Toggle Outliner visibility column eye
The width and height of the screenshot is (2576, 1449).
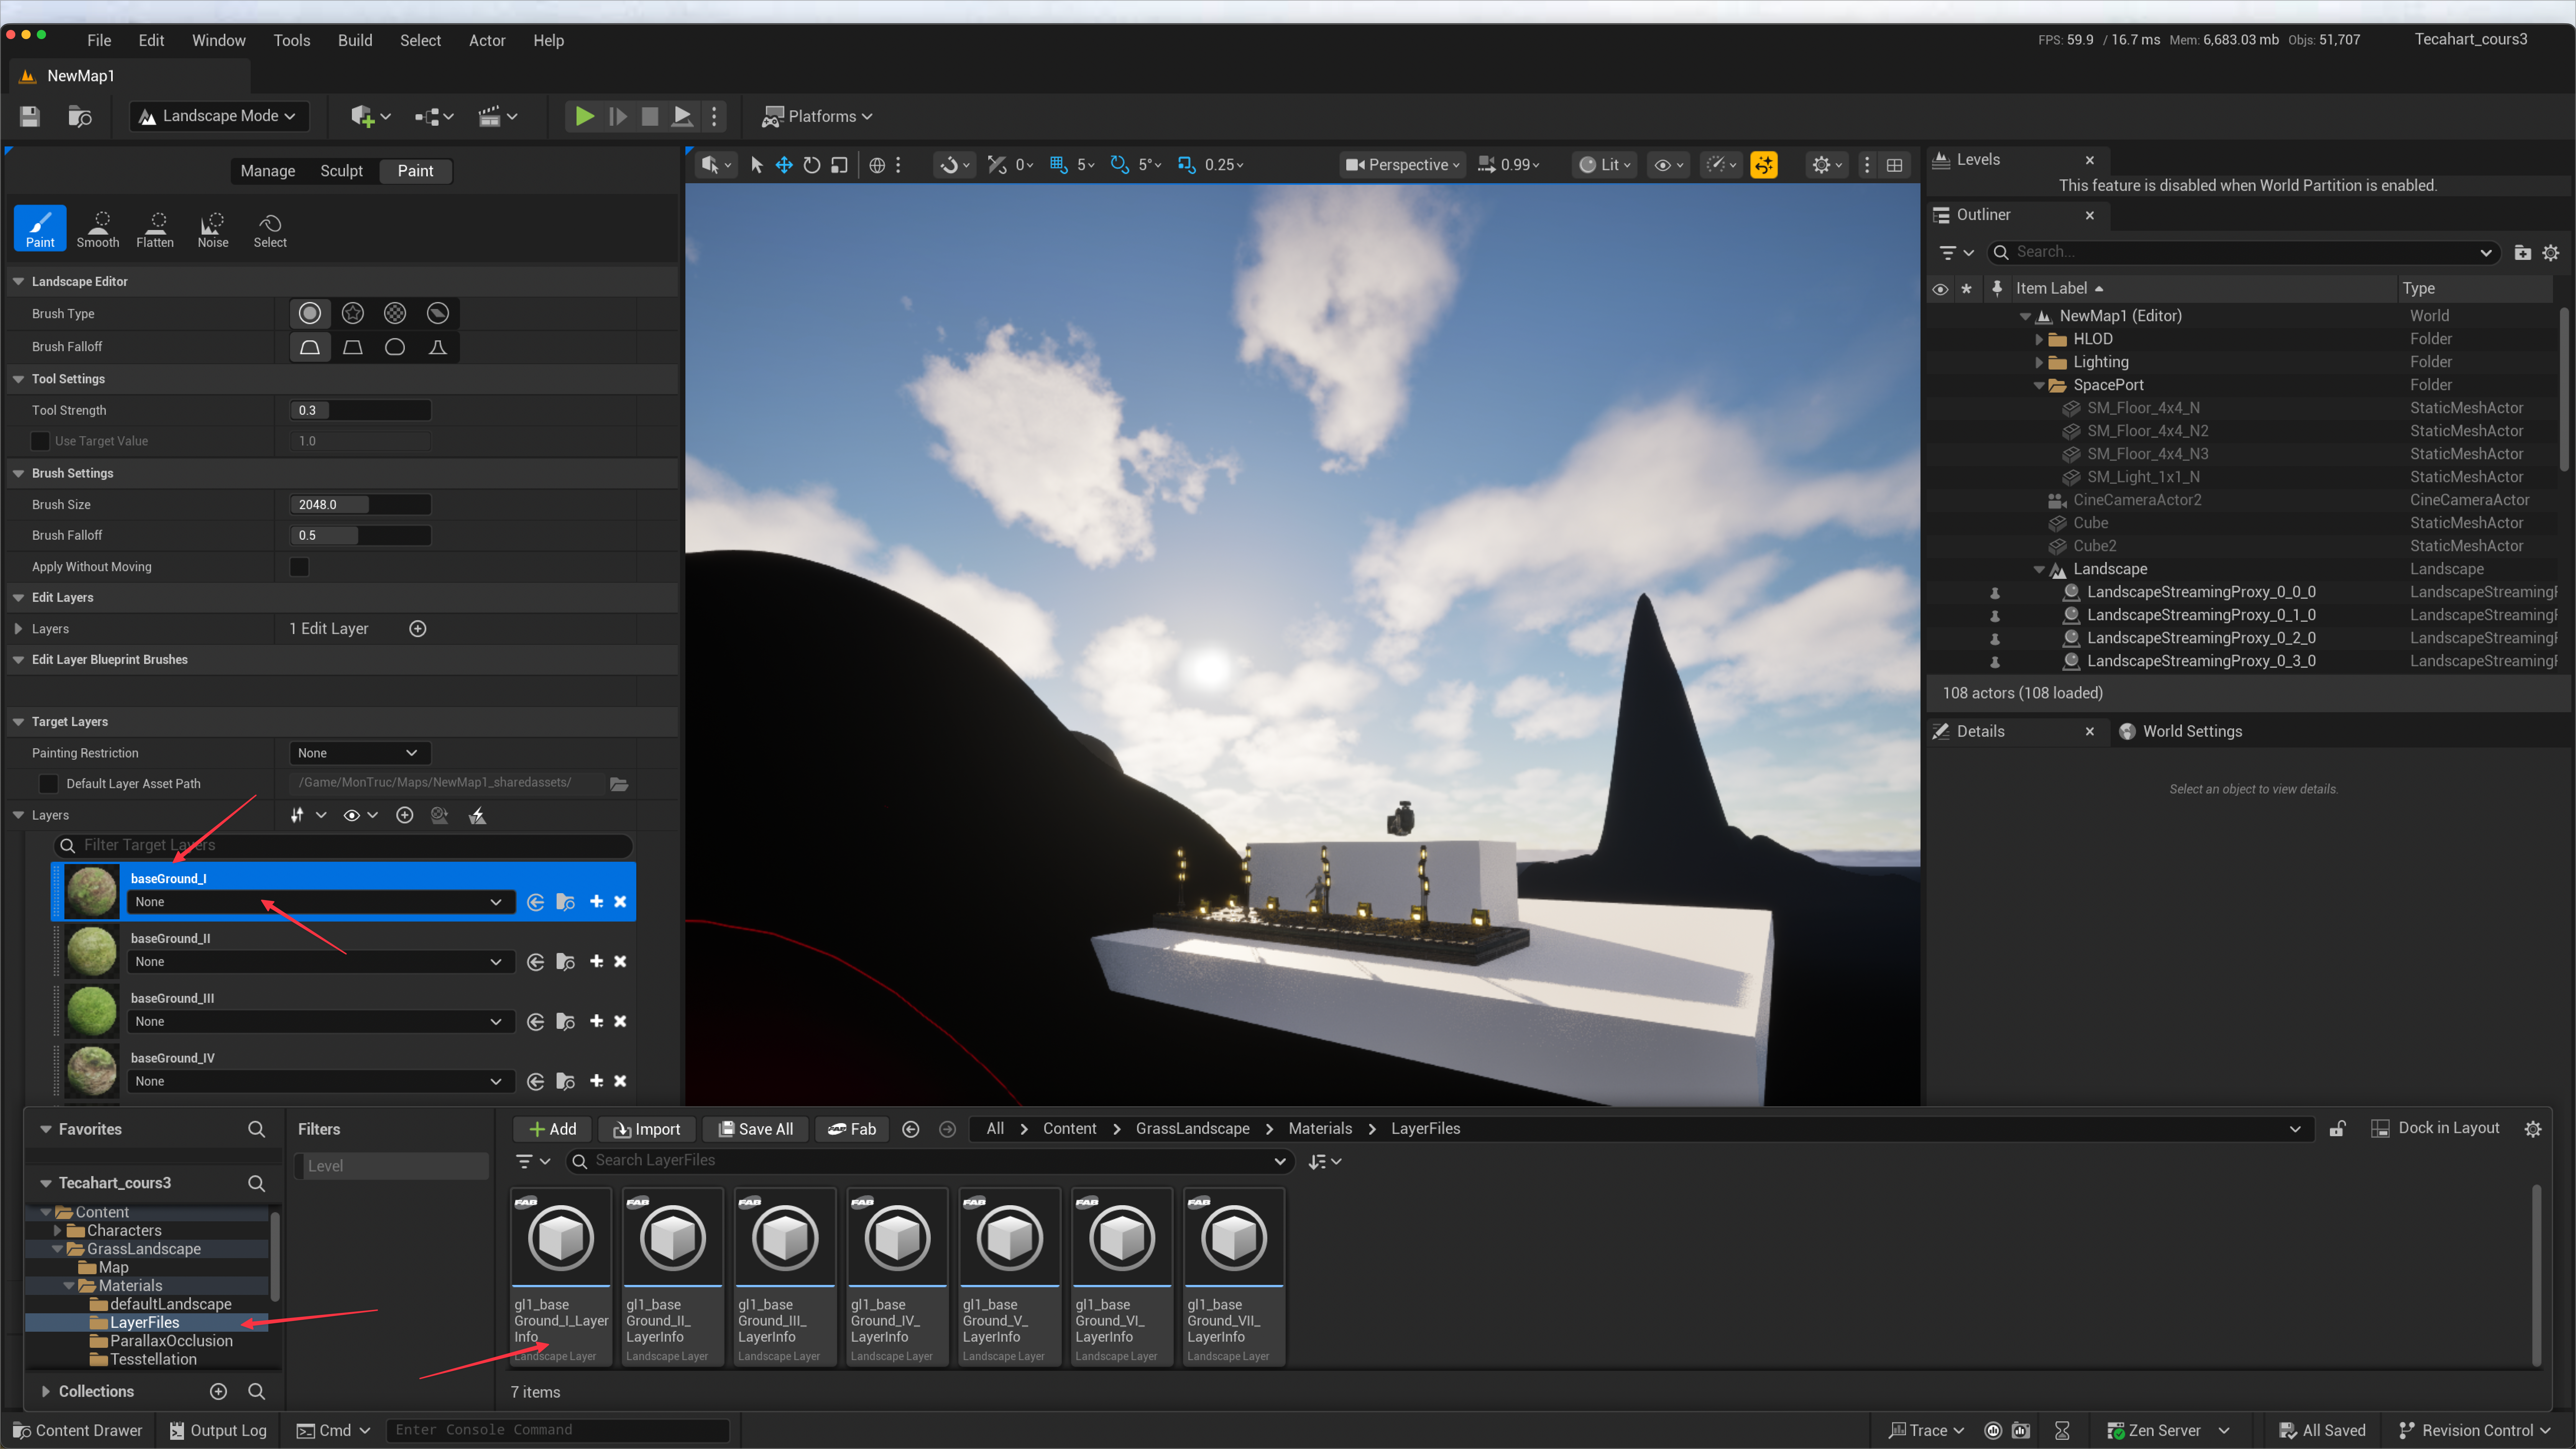[1940, 289]
